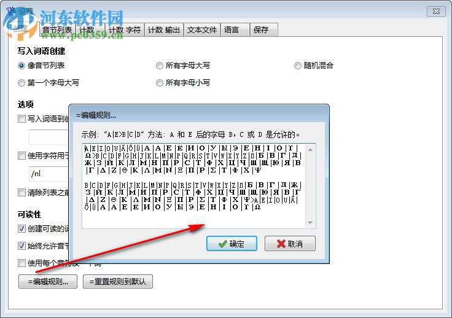Click the empty field under 写入词语到
The height and width of the screenshot is (318, 452).
[49, 137]
